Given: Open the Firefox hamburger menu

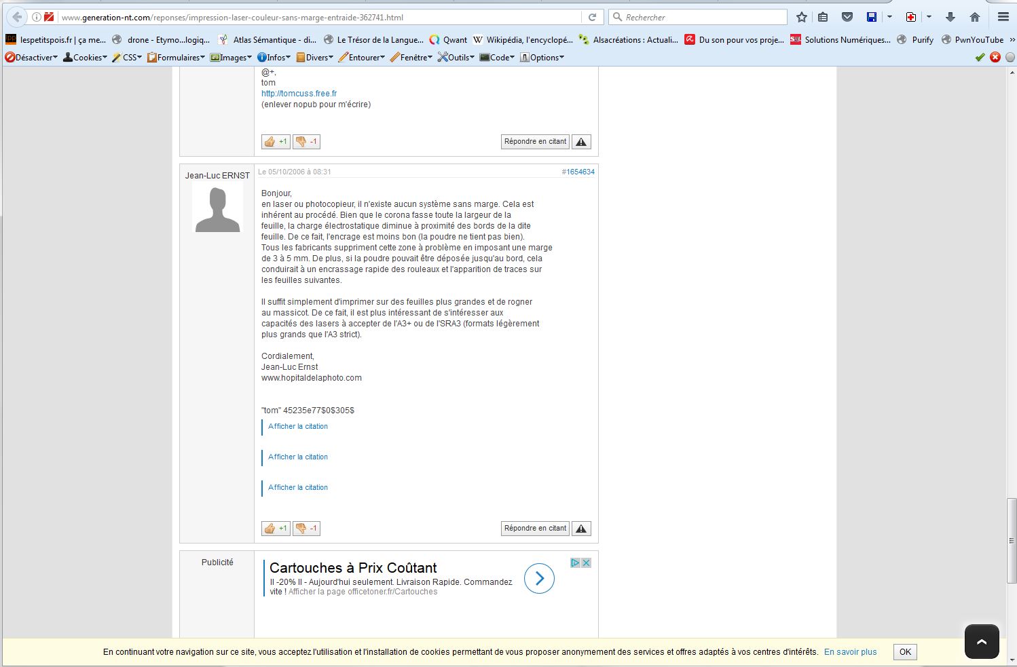Looking at the screenshot, I should point(1003,17).
